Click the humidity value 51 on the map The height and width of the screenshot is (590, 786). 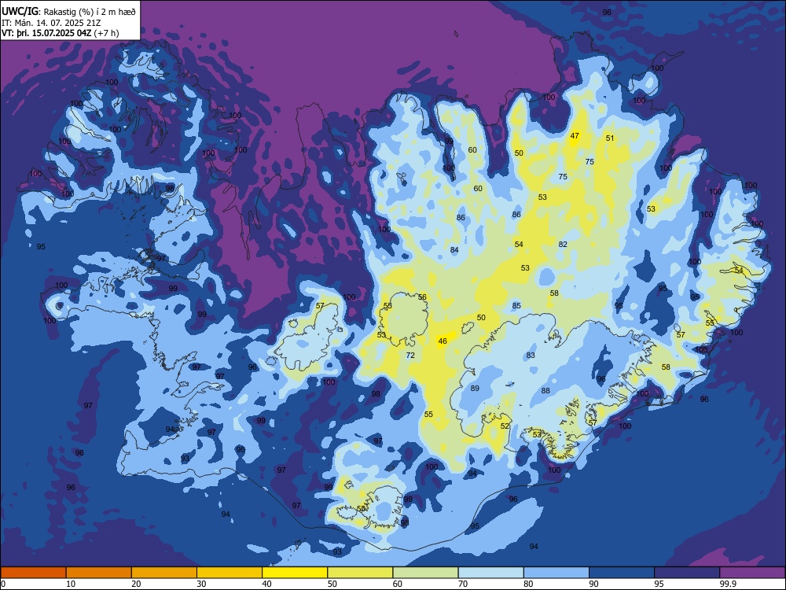(610, 138)
